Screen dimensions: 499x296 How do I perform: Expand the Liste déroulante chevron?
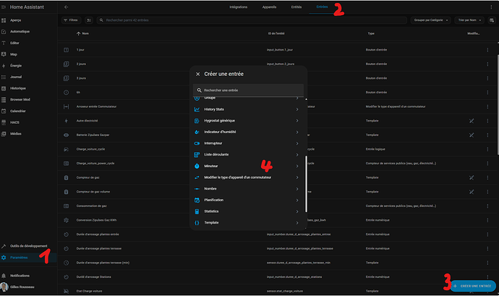297,155
